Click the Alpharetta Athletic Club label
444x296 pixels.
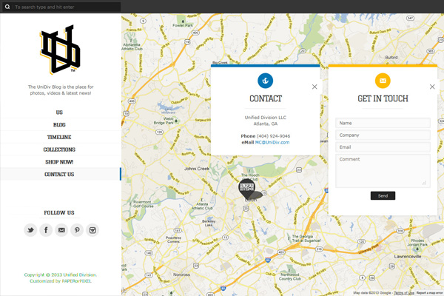click(x=132, y=47)
